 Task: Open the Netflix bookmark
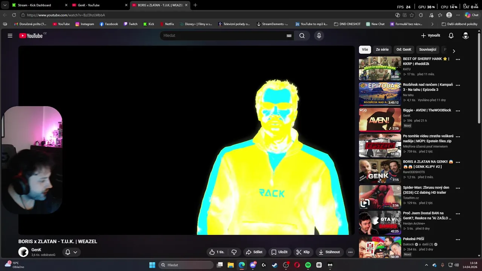(x=167, y=24)
